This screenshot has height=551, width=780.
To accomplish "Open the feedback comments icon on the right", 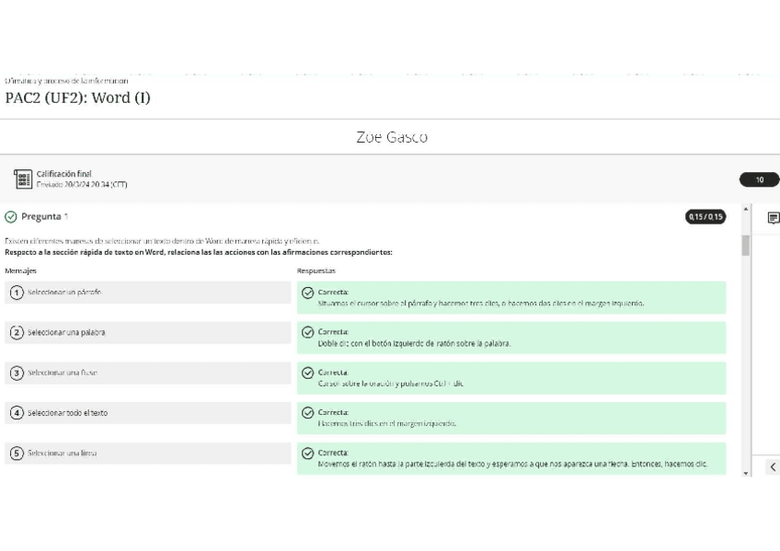I will (x=773, y=218).
